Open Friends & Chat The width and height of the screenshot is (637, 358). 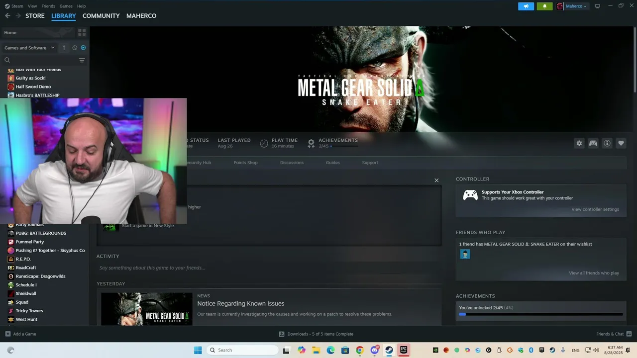614,334
